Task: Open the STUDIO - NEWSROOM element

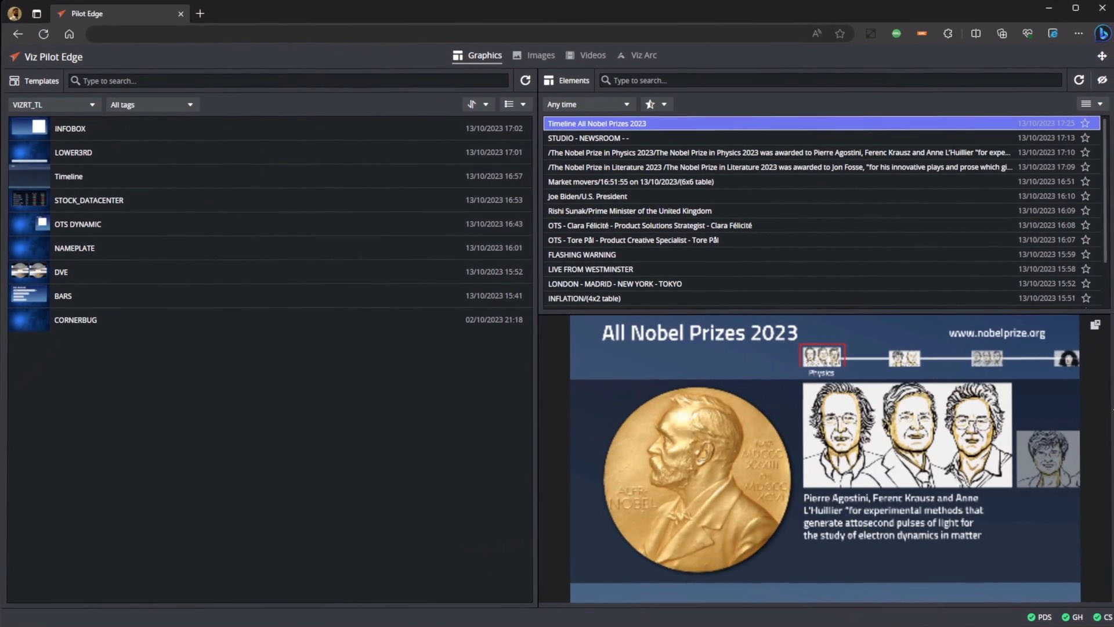Action: 822,138
